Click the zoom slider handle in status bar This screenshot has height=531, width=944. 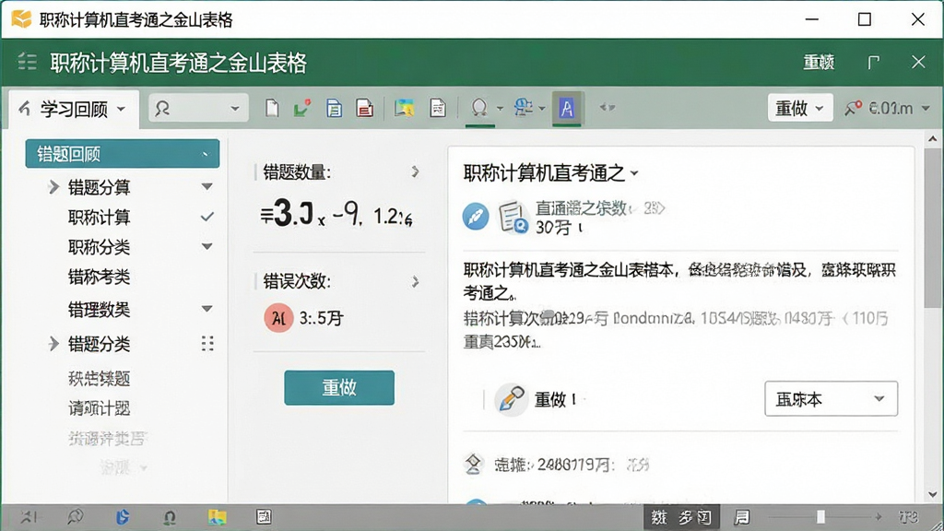click(x=820, y=517)
